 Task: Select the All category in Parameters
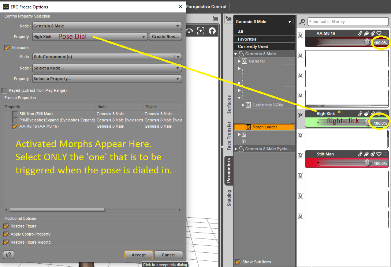click(x=264, y=31)
